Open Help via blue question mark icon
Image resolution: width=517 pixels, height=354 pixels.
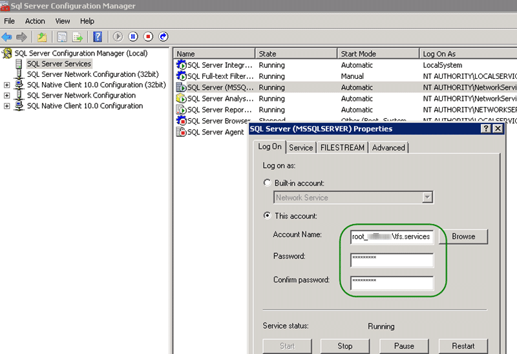98,37
